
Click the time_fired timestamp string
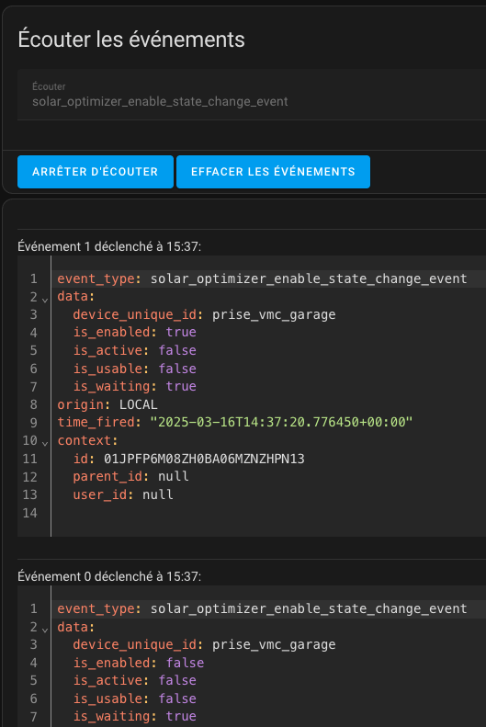(x=281, y=422)
